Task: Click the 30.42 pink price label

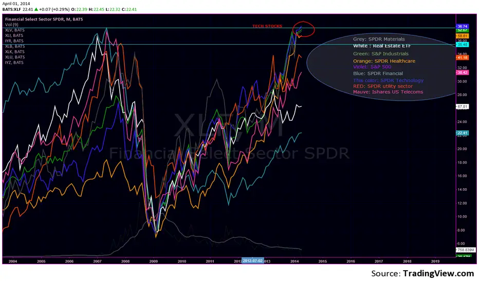Action: pos(463,73)
